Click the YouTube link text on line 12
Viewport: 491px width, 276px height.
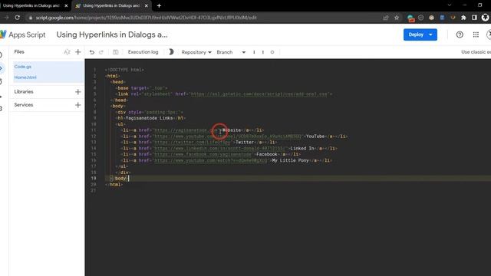point(315,136)
